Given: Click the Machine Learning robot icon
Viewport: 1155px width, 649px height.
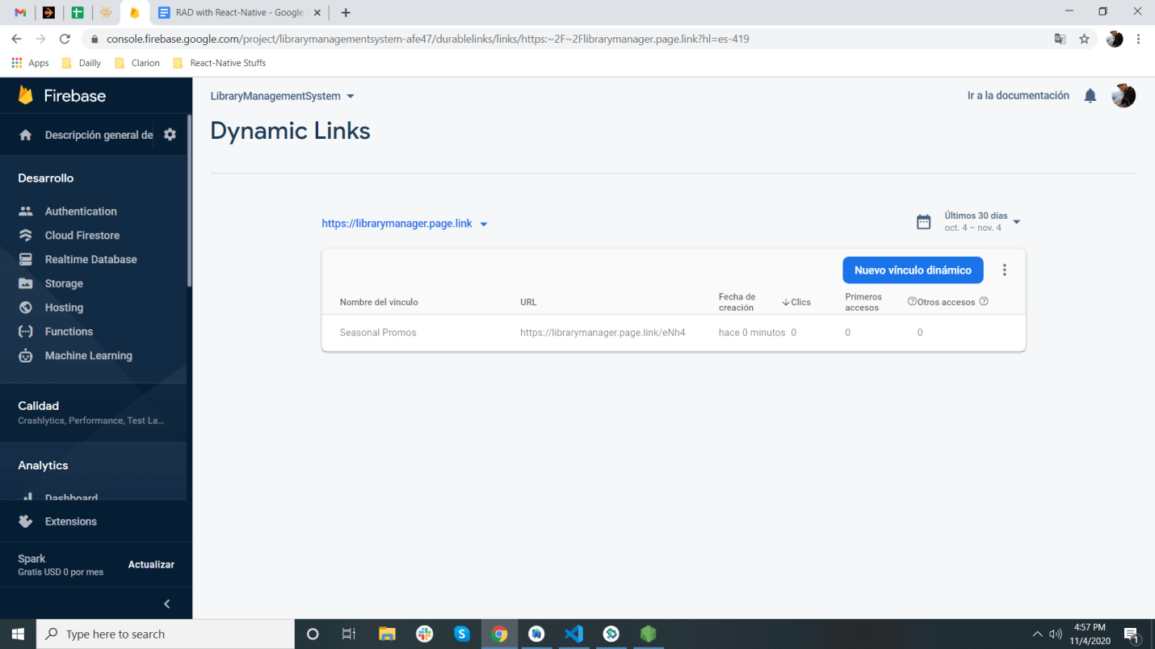Looking at the screenshot, I should pos(26,355).
